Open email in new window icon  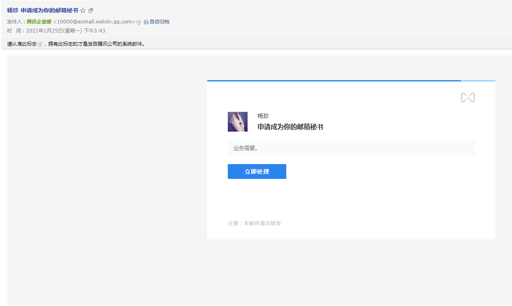(91, 11)
